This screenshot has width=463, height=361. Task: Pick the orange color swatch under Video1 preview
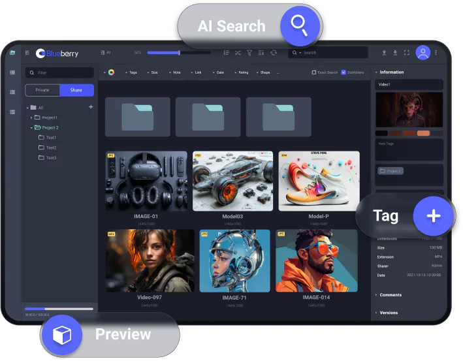pyautogui.click(x=423, y=133)
